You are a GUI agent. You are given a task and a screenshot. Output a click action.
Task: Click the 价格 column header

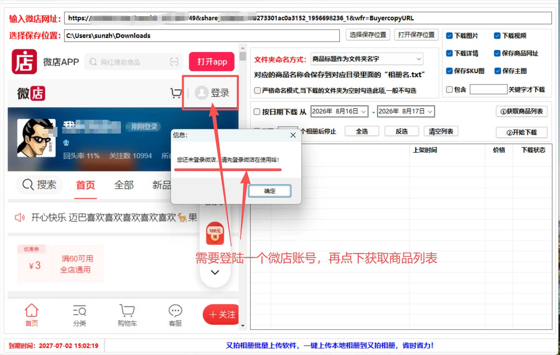pyautogui.click(x=499, y=150)
